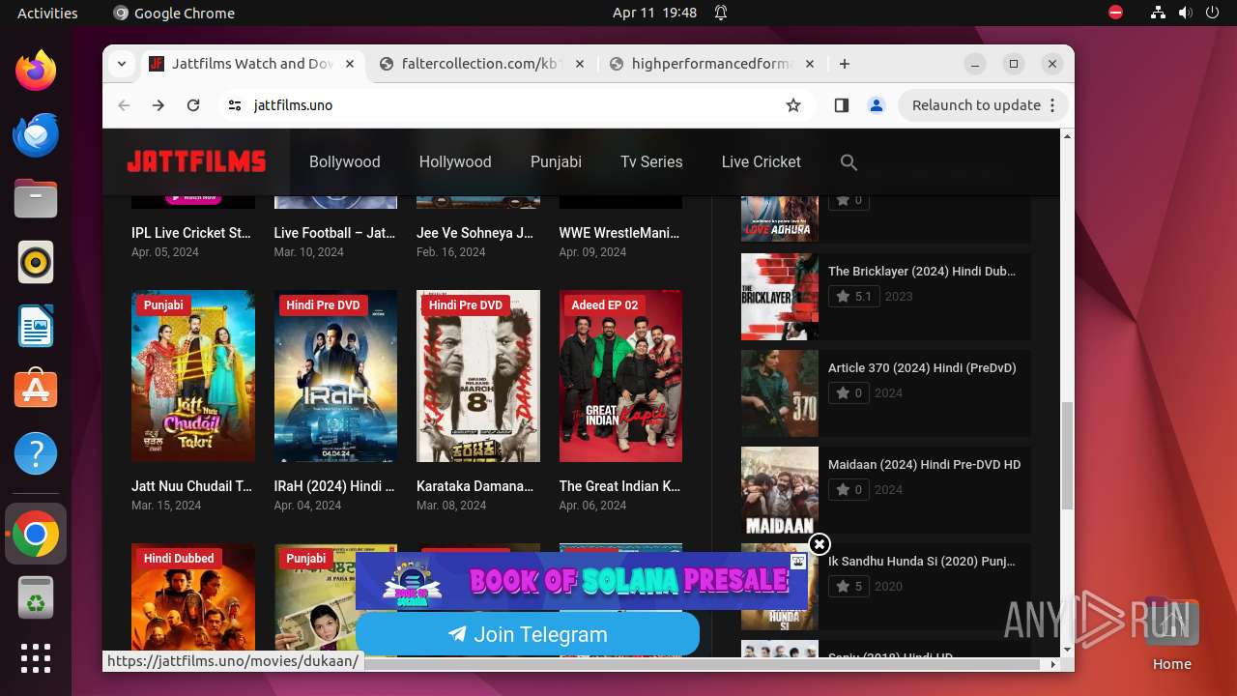1237x696 pixels.
Task: Open Activities overview
Action: tap(47, 13)
